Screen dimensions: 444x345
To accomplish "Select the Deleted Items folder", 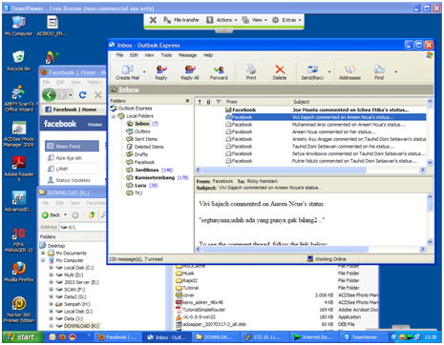I will tap(145, 147).
